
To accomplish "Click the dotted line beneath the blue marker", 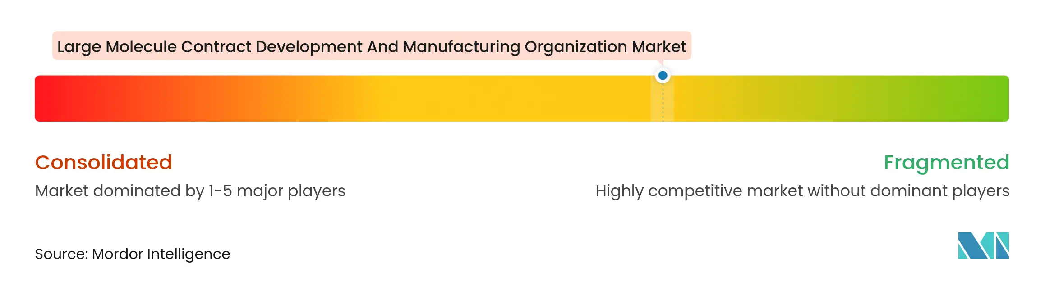I will point(663,104).
